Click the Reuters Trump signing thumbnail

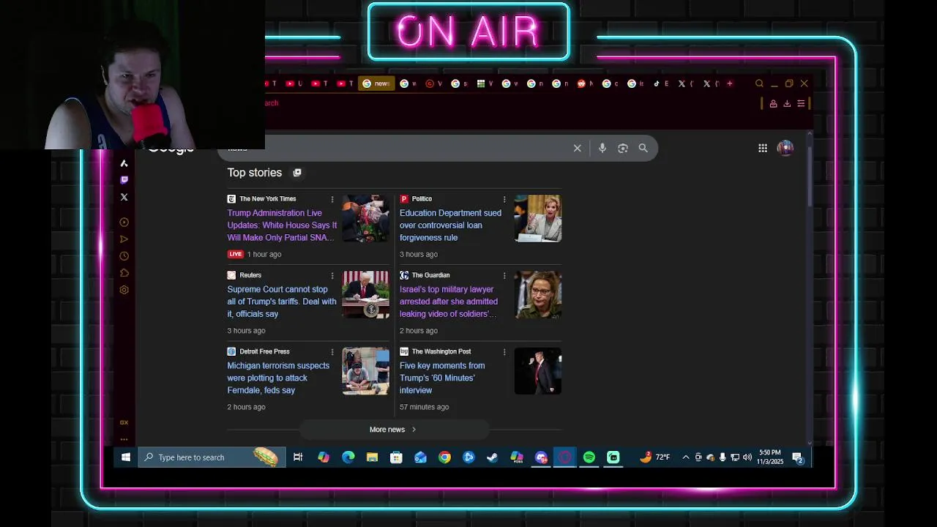pyautogui.click(x=366, y=294)
